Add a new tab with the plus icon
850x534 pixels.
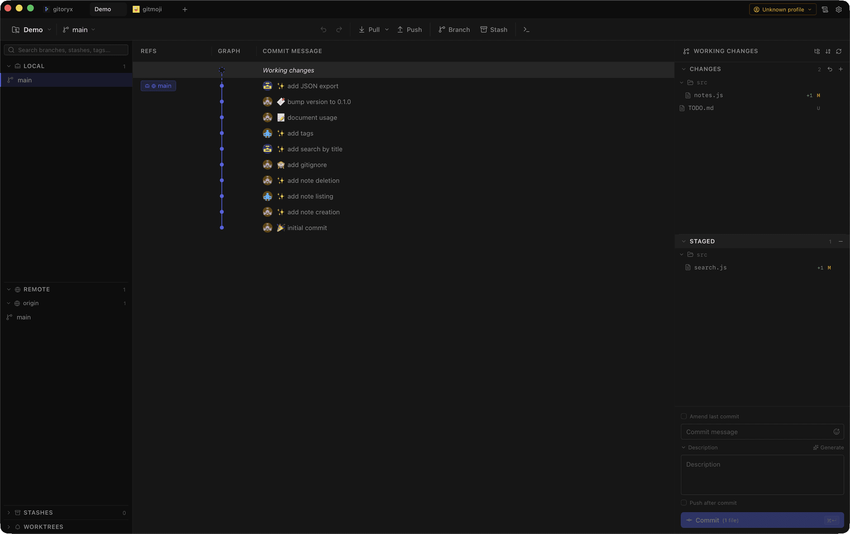[x=185, y=10]
